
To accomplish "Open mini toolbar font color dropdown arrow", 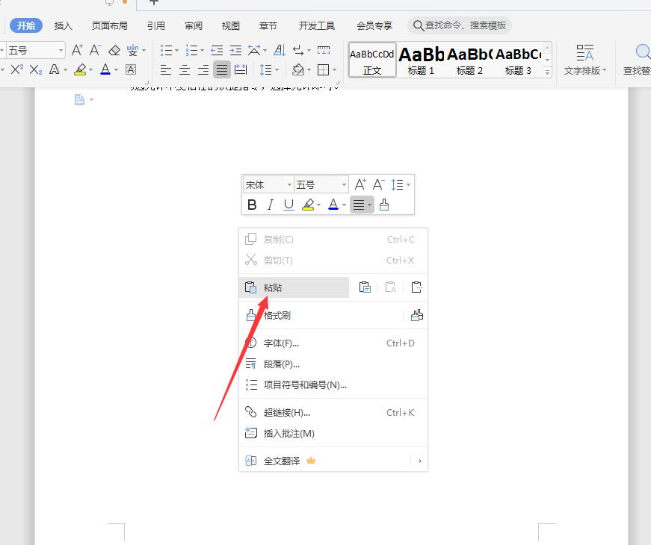I will (344, 205).
